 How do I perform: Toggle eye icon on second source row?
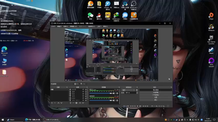[x=83, y=92]
